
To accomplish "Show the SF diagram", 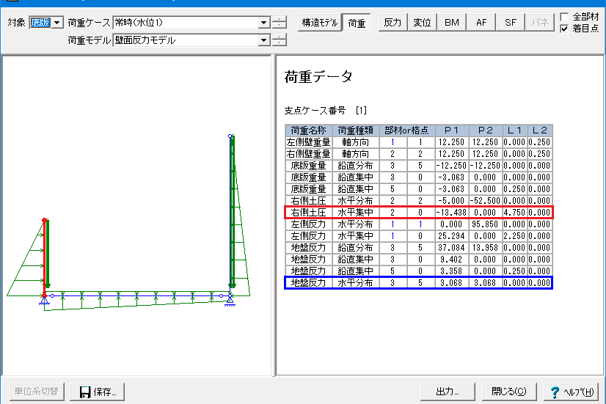I will (x=511, y=23).
